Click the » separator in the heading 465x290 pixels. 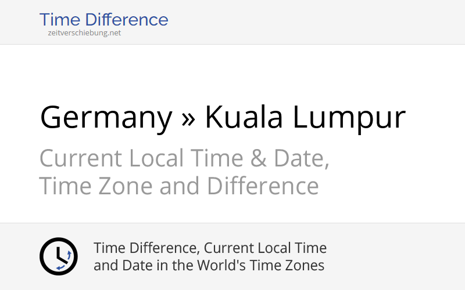[x=188, y=118]
